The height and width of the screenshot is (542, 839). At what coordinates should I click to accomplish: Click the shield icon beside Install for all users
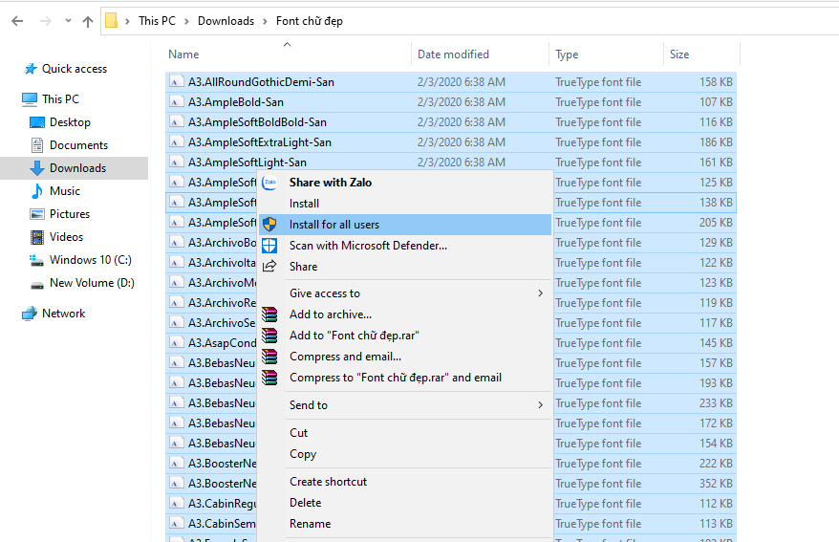click(269, 225)
